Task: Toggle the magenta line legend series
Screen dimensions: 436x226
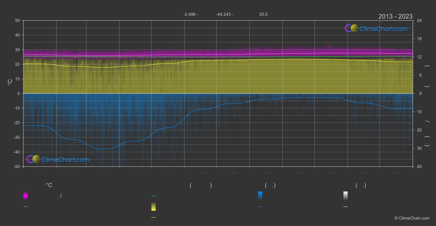Action: point(25,207)
